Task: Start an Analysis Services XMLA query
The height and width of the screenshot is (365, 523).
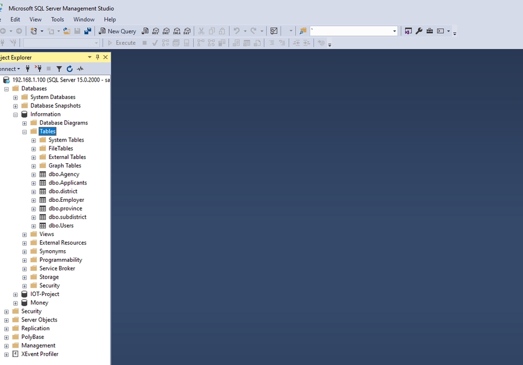Action: point(177,31)
